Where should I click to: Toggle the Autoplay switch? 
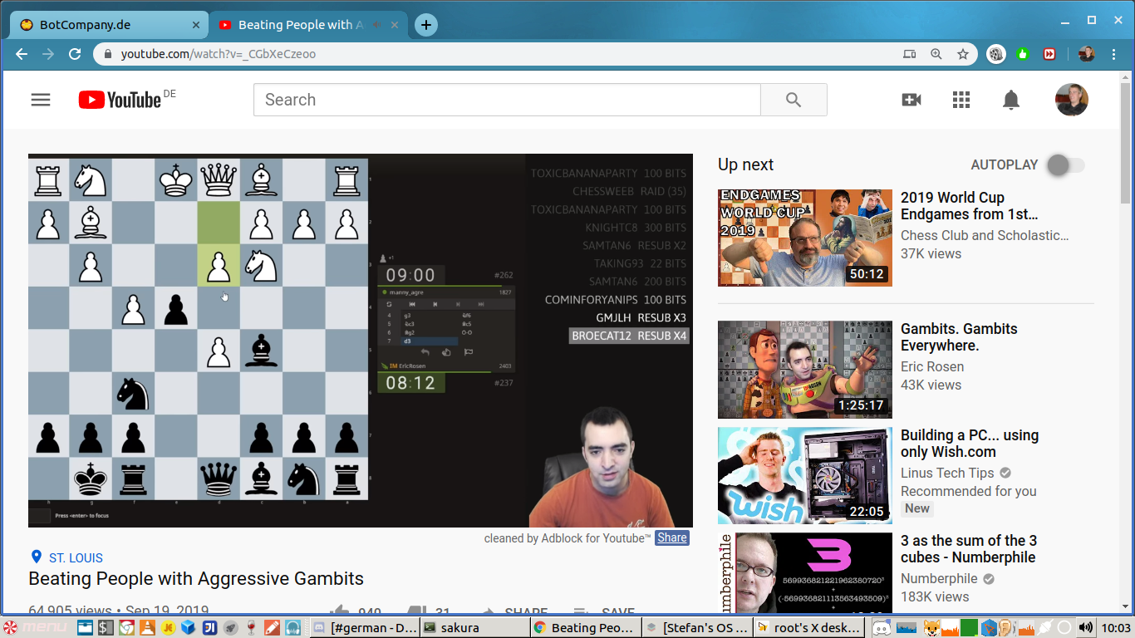tap(1065, 164)
